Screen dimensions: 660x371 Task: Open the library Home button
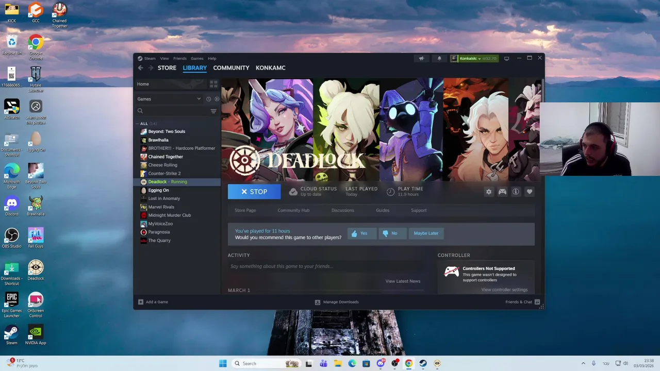pos(170,84)
